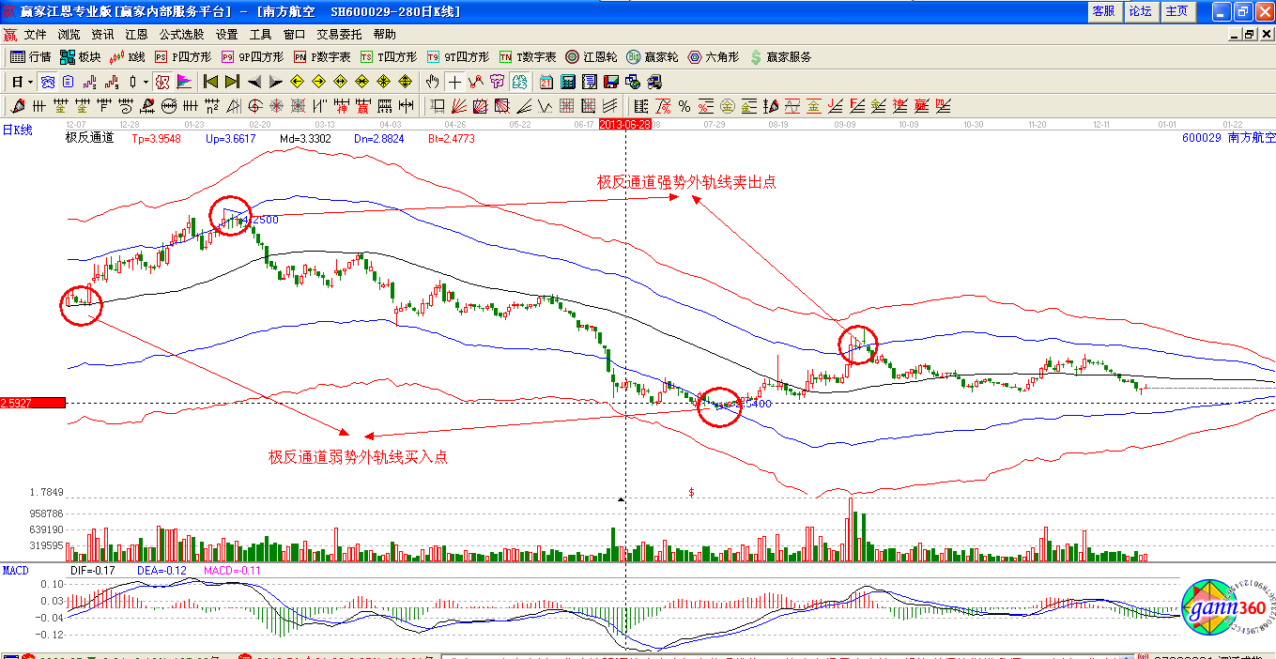Screen dimensions: 1276x659
Task: Select the 江恩轮 Gann wheel tool
Action: pyautogui.click(x=591, y=57)
